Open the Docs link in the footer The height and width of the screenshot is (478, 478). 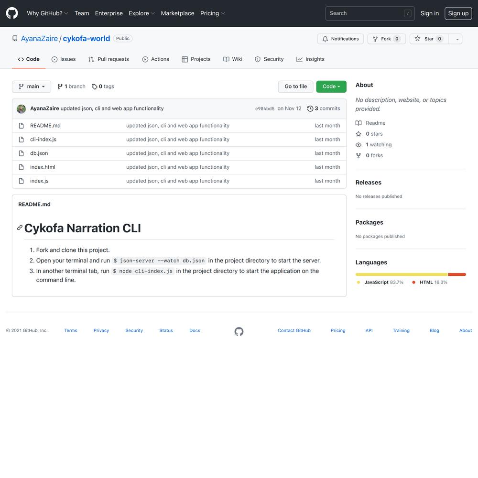[195, 331]
